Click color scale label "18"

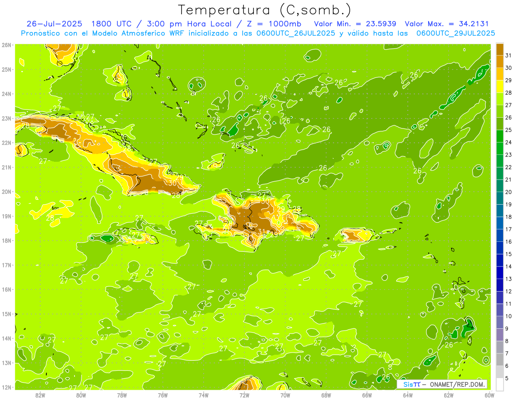pos(509,217)
